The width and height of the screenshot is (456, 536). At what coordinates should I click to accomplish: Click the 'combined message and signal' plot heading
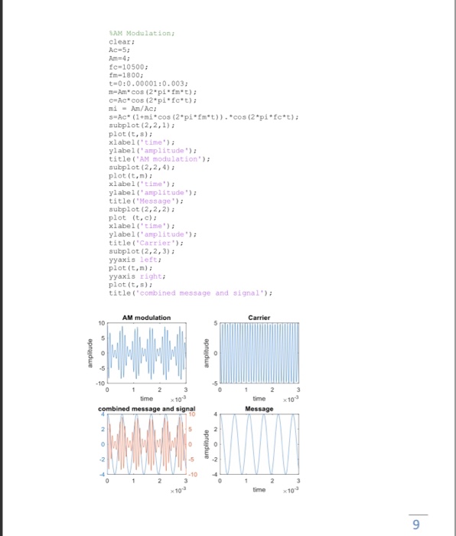click(147, 409)
